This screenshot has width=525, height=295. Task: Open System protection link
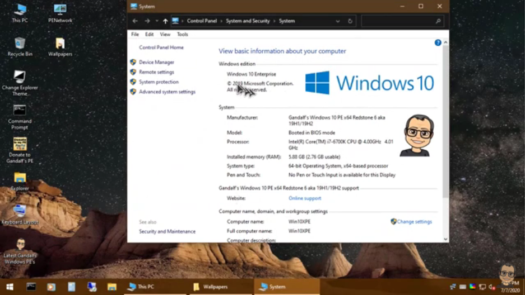point(159,82)
